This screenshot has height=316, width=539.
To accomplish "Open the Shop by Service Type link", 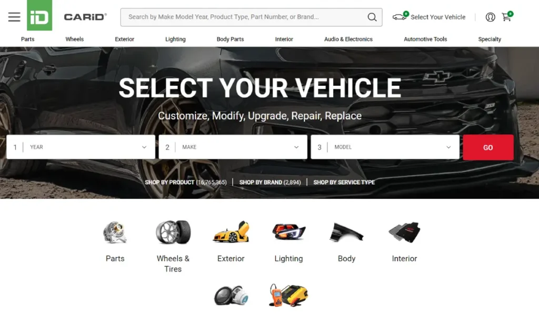I will 344,182.
